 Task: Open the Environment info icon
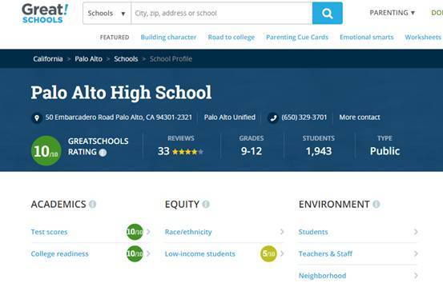[376, 204]
